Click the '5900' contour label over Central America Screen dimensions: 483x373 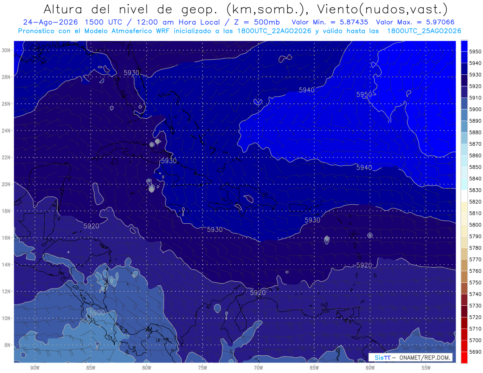pyautogui.click(x=97, y=313)
